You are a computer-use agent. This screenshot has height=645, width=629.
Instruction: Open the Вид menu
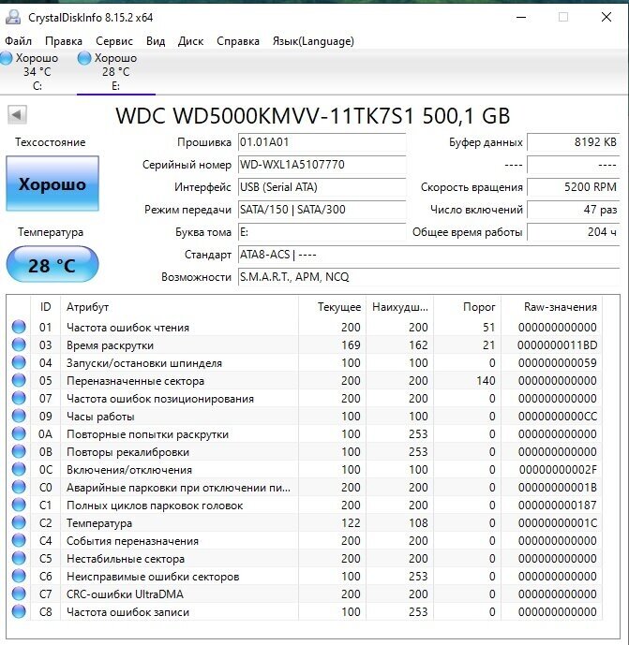(156, 41)
